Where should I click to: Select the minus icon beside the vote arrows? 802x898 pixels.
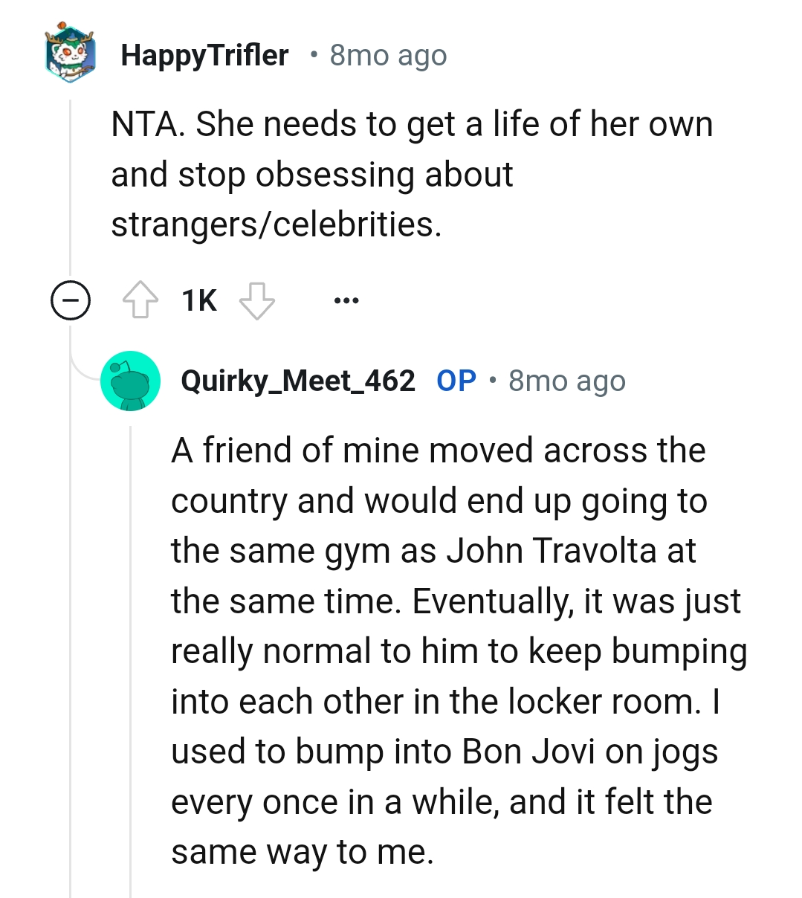coord(70,300)
